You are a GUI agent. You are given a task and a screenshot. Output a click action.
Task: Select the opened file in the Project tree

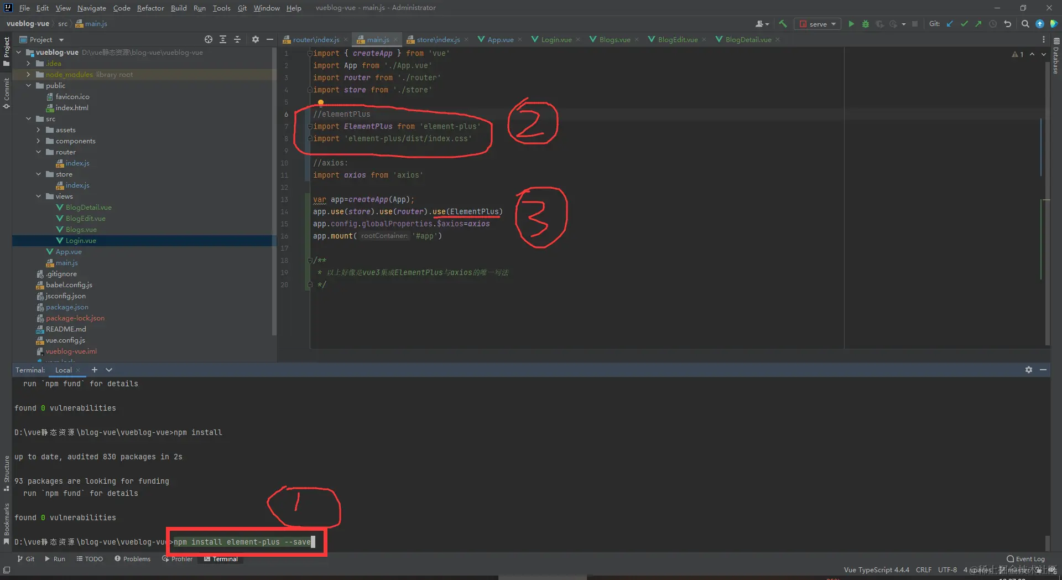tap(209, 39)
